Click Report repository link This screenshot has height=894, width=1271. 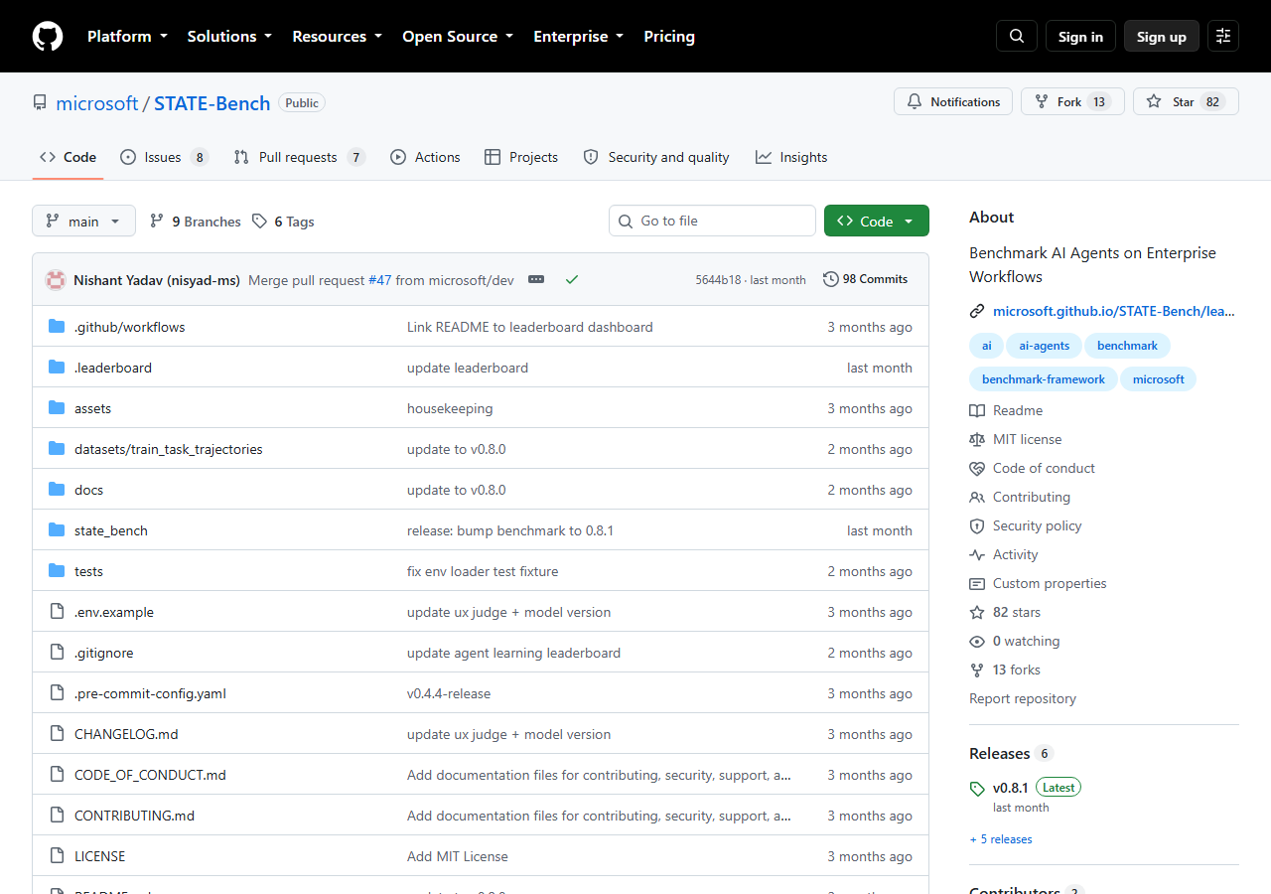[1023, 698]
